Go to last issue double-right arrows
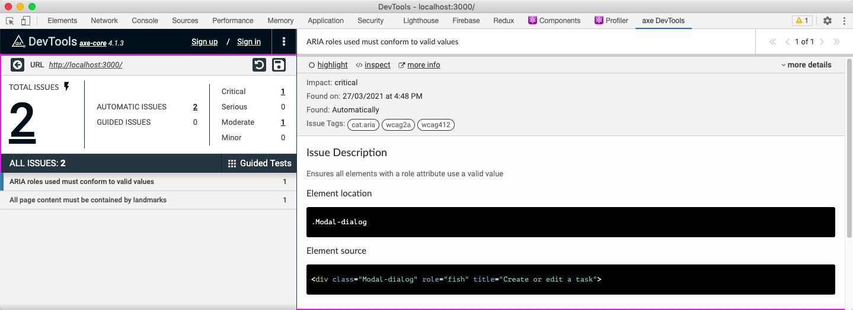This screenshot has height=310, width=853. point(836,42)
